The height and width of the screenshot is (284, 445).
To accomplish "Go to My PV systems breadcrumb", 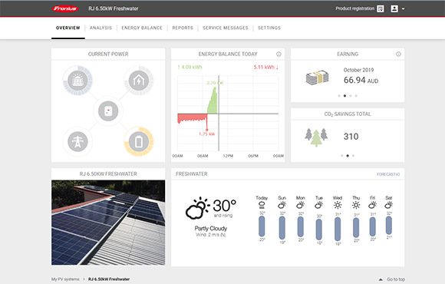I will click(x=65, y=279).
